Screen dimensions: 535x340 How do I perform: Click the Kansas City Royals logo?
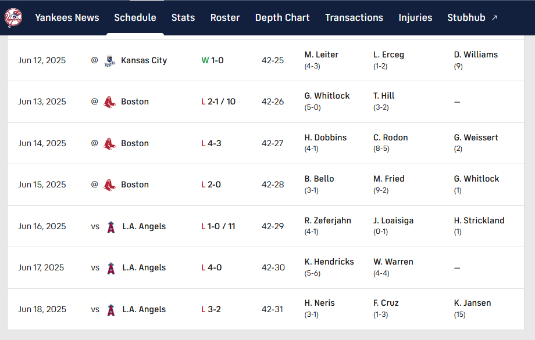coord(109,60)
